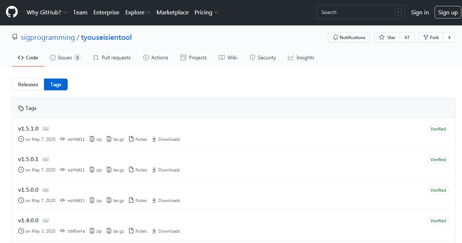Download the tar.gz for v1.5.1.0
462x243 pixels.
click(x=115, y=139)
